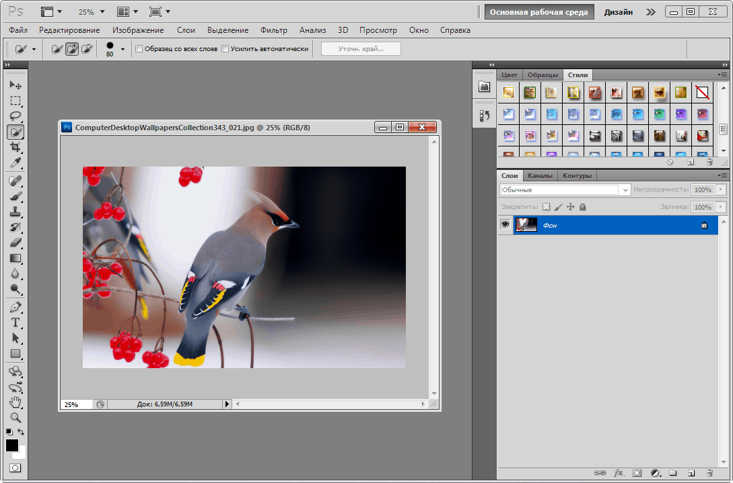Click 'Основная рабочая среда' workspace button
The height and width of the screenshot is (483, 733).
(539, 12)
